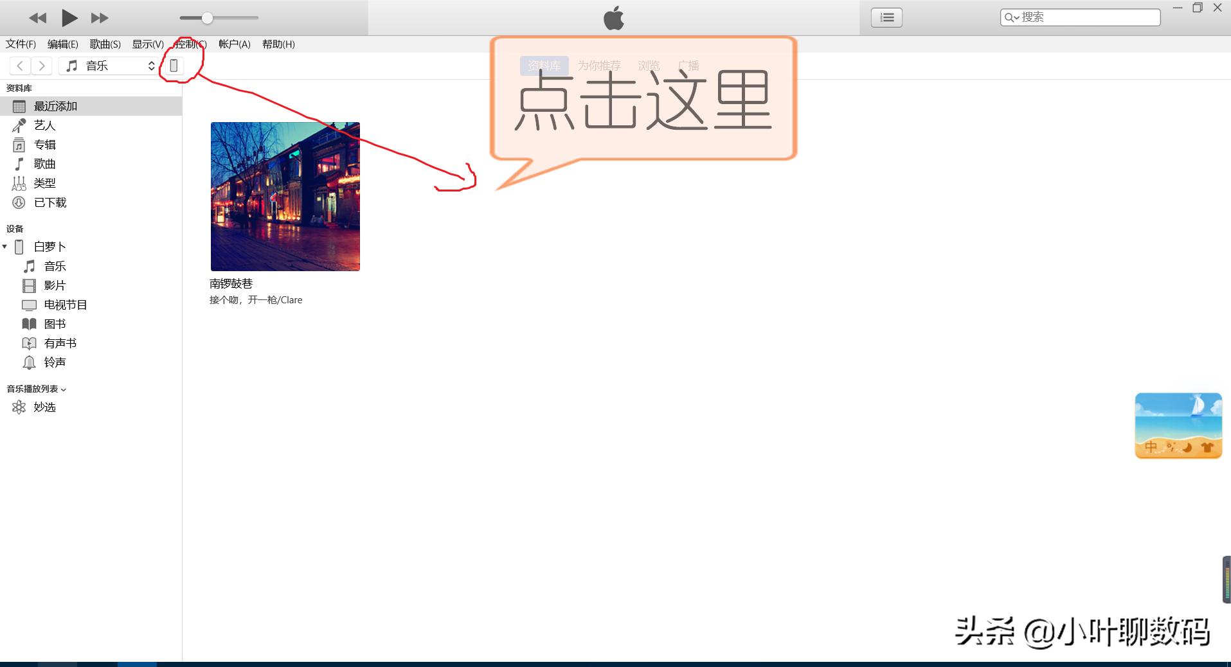Select 最近添加 in the library sidebar
The image size is (1231, 667).
[91, 106]
